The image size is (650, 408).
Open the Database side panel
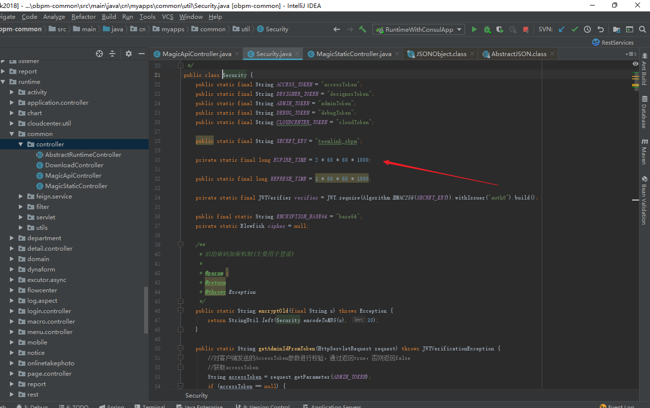coord(645,112)
